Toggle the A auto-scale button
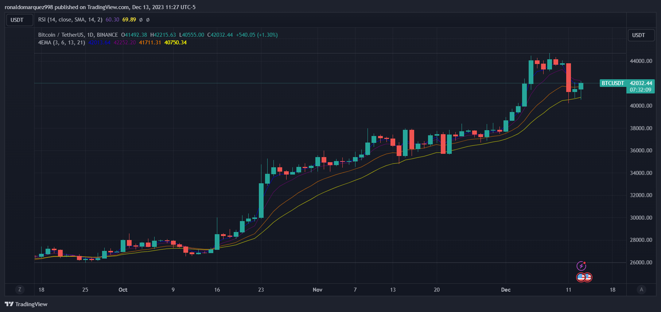This screenshot has height=312, width=661. coord(641,289)
